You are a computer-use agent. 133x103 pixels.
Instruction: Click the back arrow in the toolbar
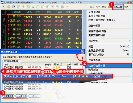coord(4,7)
